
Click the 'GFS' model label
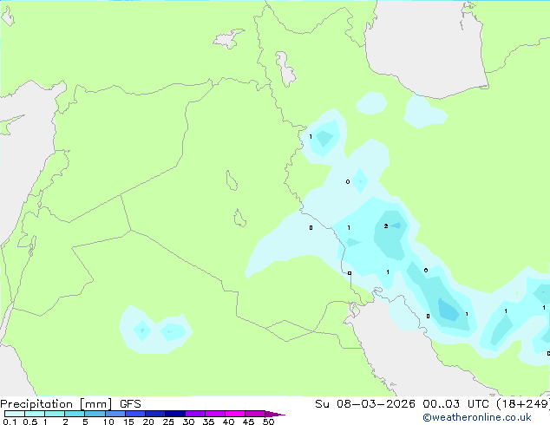(130, 404)
